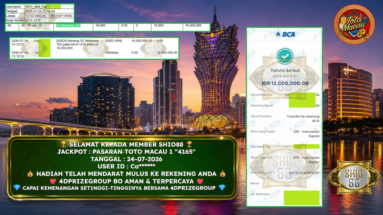This screenshot has height=215, width=383.
Task: Click the Toto Macau round logo
Action: [354, 24]
